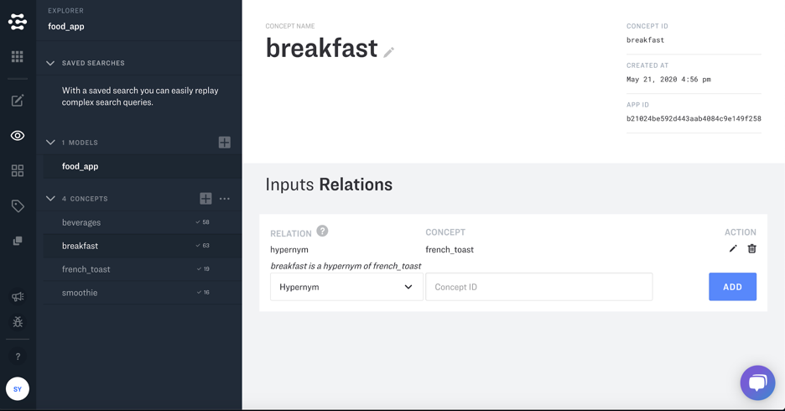This screenshot has height=411, width=785.
Task: Delete the french_toast relation trash icon
Action: tap(751, 249)
